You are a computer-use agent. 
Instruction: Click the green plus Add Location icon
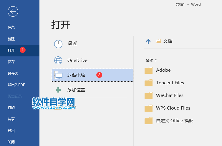[58, 90]
